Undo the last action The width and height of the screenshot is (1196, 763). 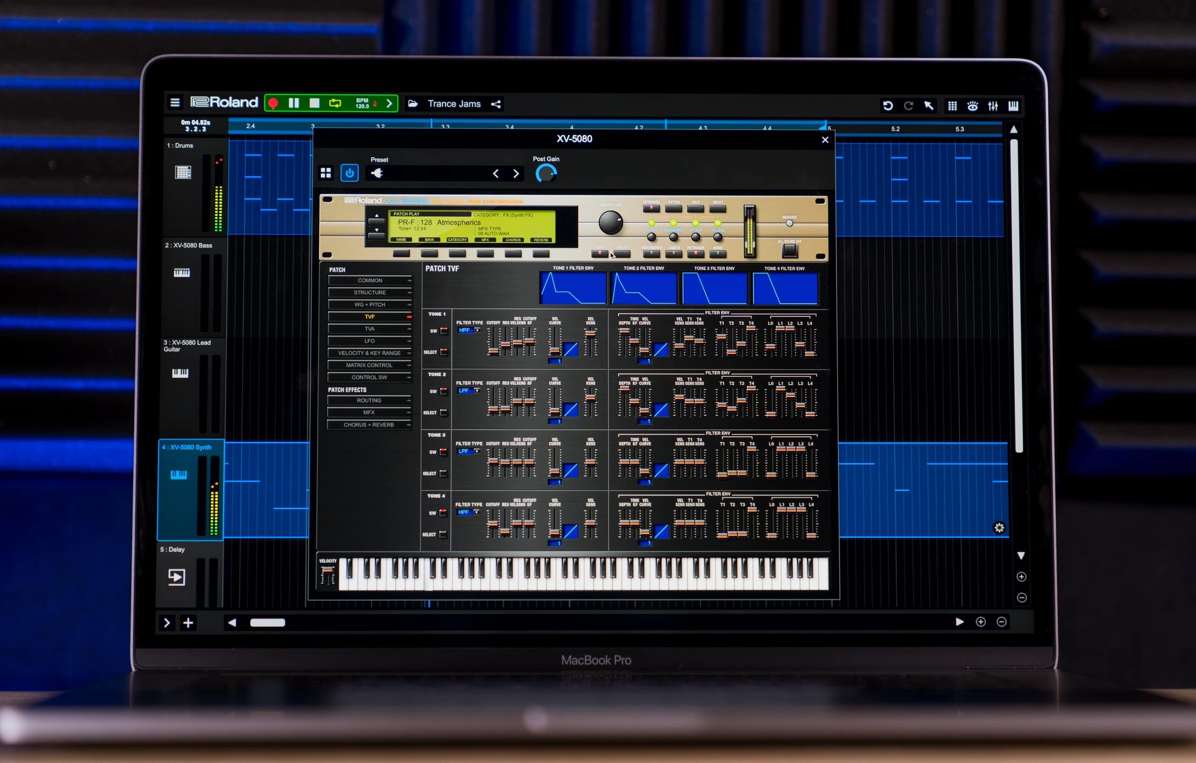887,105
